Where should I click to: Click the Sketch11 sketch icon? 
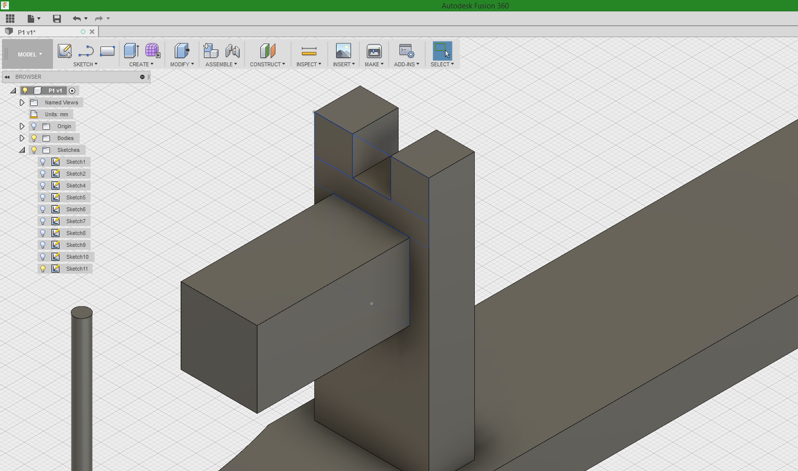click(56, 269)
